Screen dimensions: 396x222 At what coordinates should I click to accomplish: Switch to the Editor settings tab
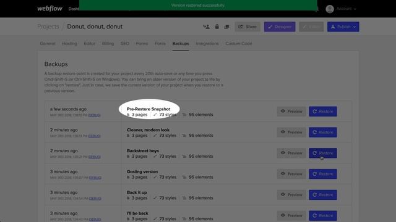click(89, 44)
